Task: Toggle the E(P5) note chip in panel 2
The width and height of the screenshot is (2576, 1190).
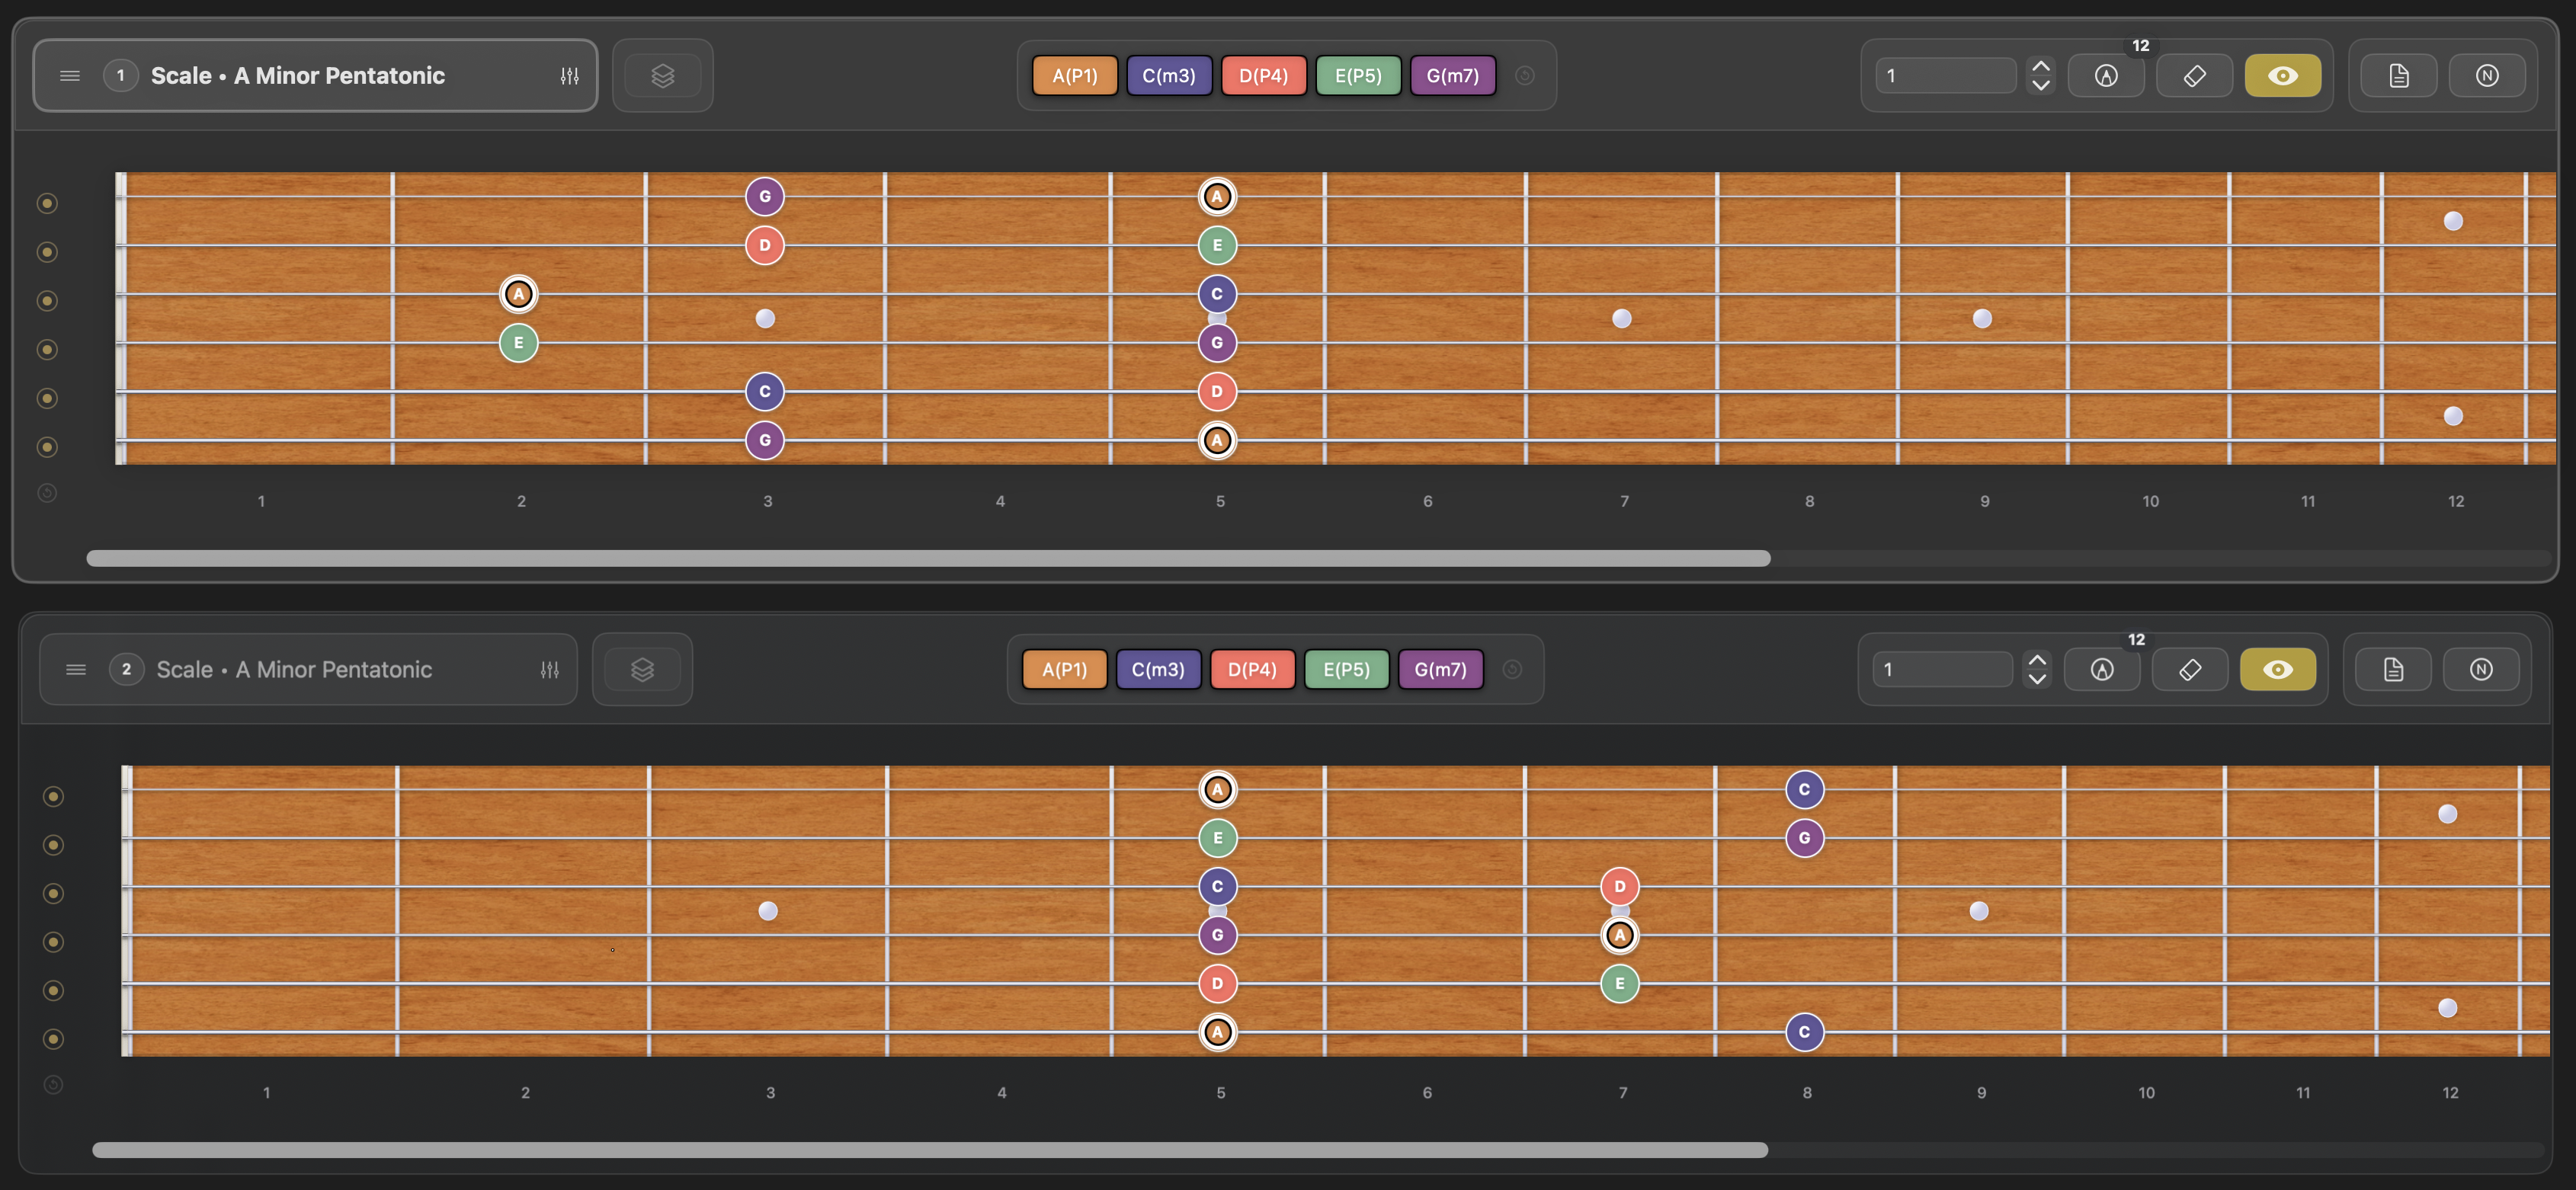Action: 1347,670
